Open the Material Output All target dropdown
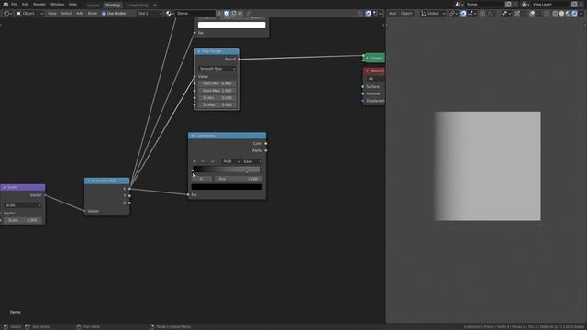 click(x=376, y=79)
